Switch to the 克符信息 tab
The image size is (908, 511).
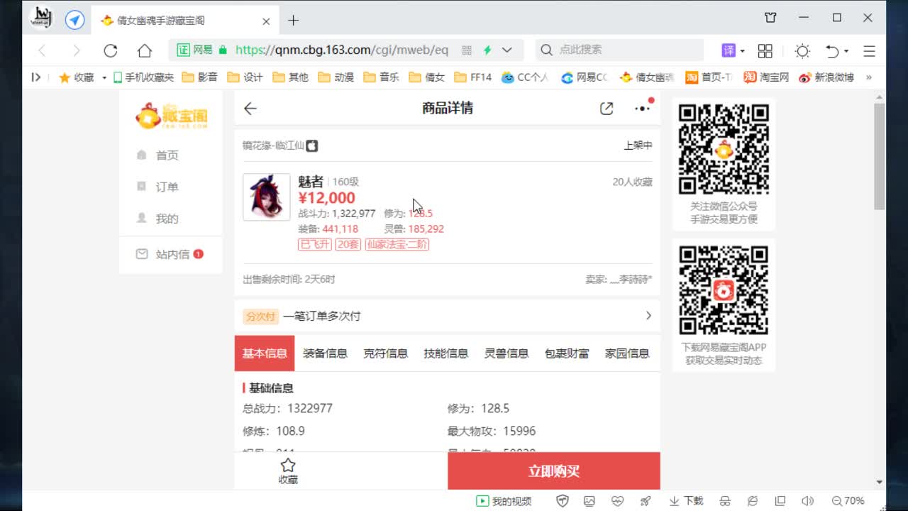tap(385, 353)
